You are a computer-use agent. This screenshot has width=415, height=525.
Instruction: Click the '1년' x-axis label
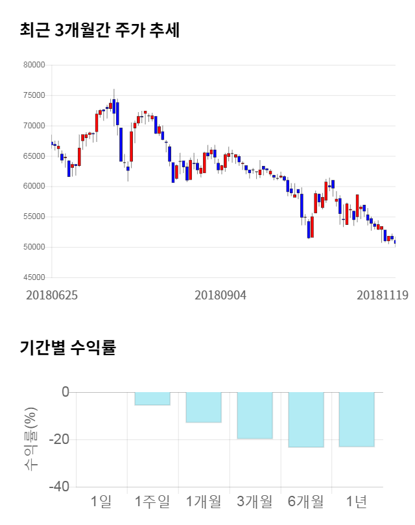(x=357, y=501)
